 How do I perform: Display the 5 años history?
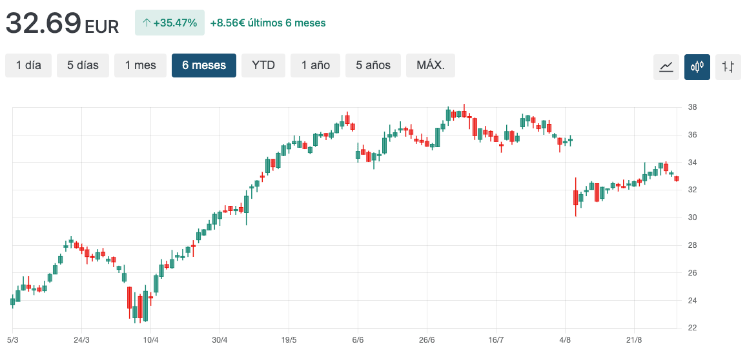coord(373,65)
